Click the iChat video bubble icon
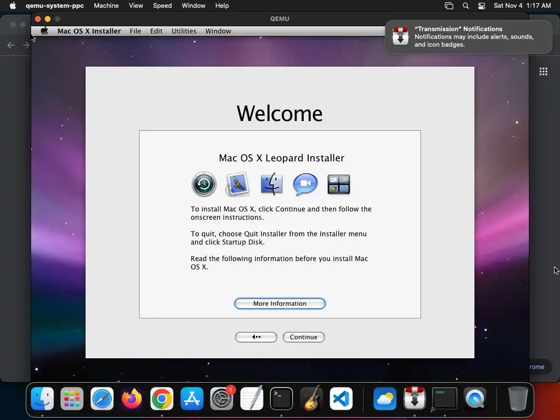This screenshot has width=560, height=420. coord(305,184)
